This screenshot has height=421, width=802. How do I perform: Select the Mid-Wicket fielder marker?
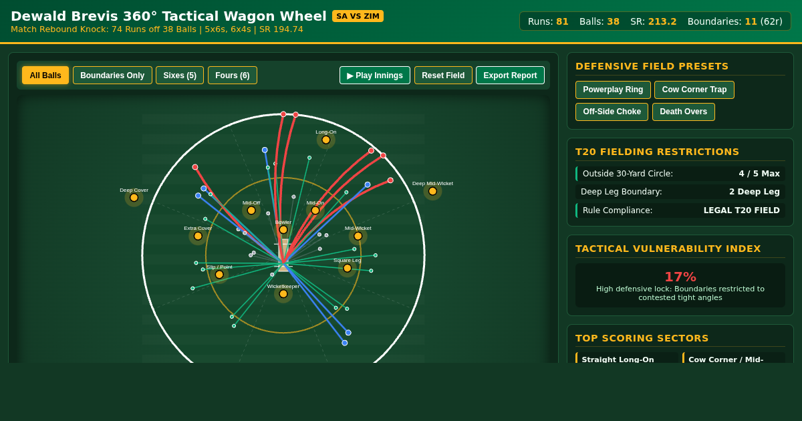[358, 236]
